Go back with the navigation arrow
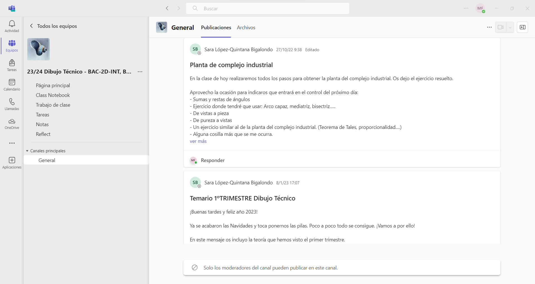Screen dimensions: 535x284 pyautogui.click(x=167, y=8)
